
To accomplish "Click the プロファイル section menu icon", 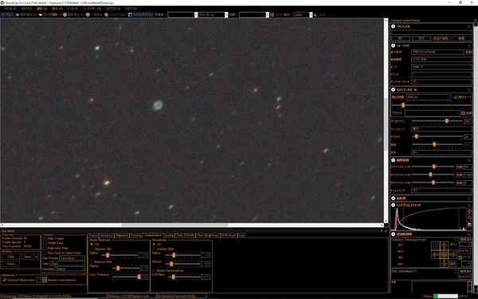I will 469,27.
